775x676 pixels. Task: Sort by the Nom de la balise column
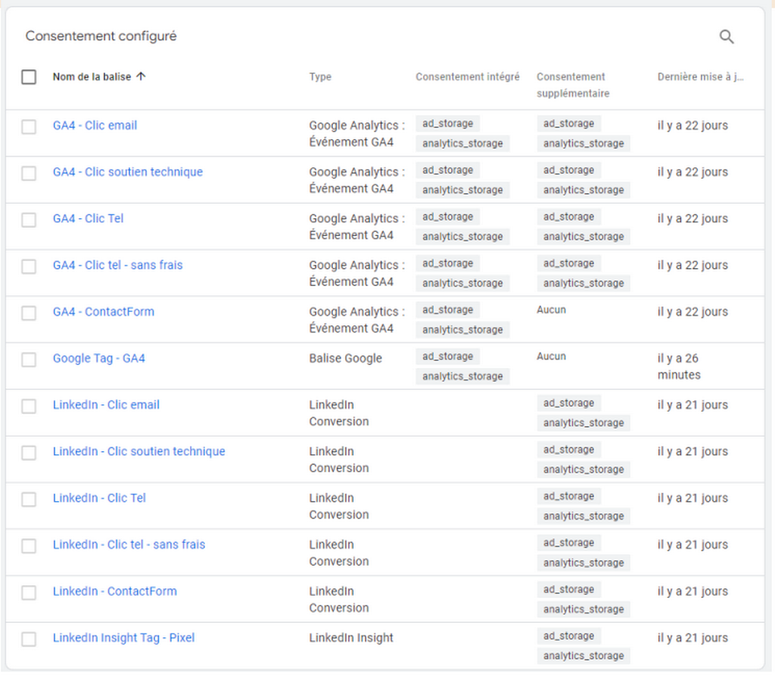click(x=92, y=76)
